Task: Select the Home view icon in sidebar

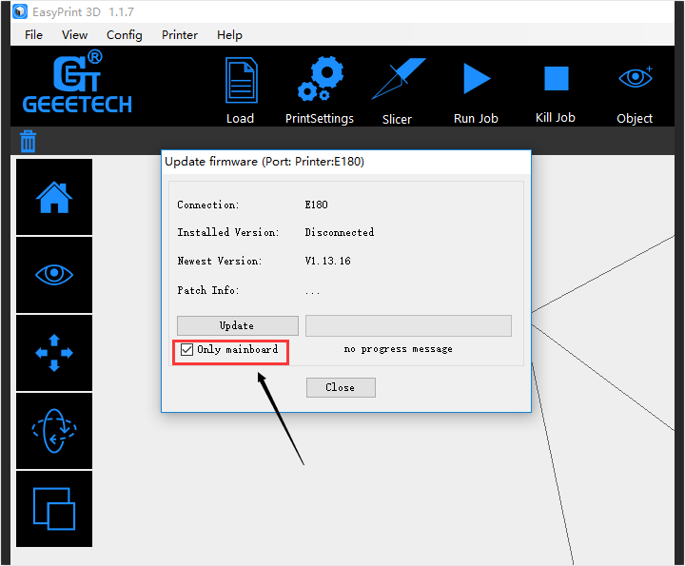Action: 54,197
